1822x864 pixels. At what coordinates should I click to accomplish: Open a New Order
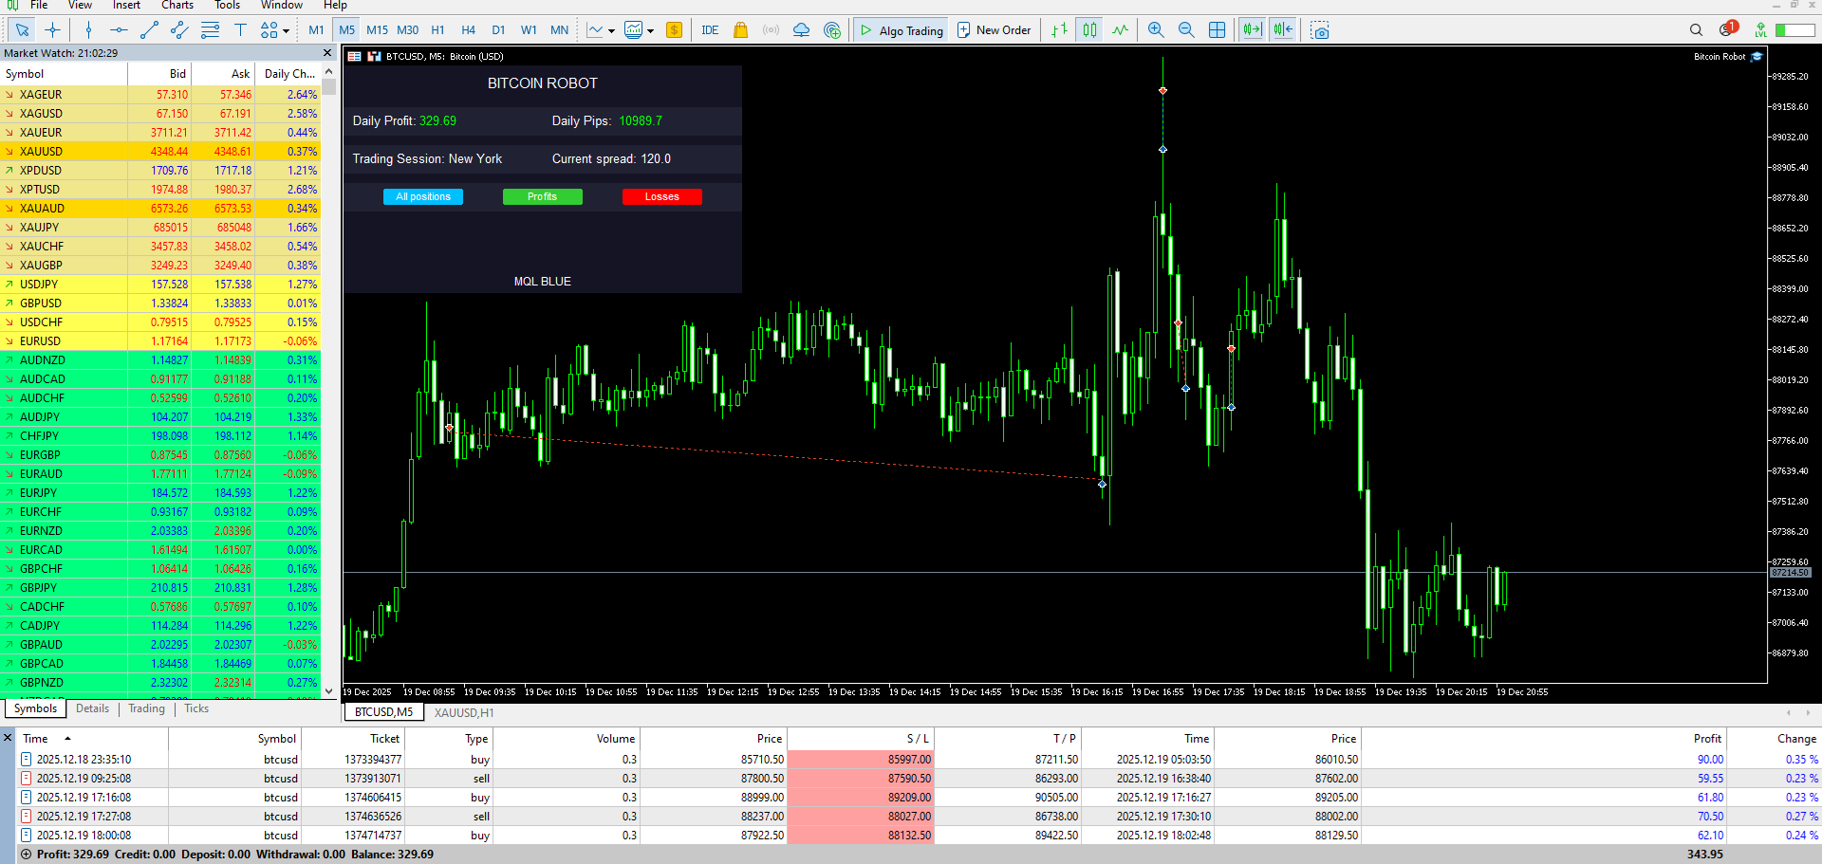(994, 30)
